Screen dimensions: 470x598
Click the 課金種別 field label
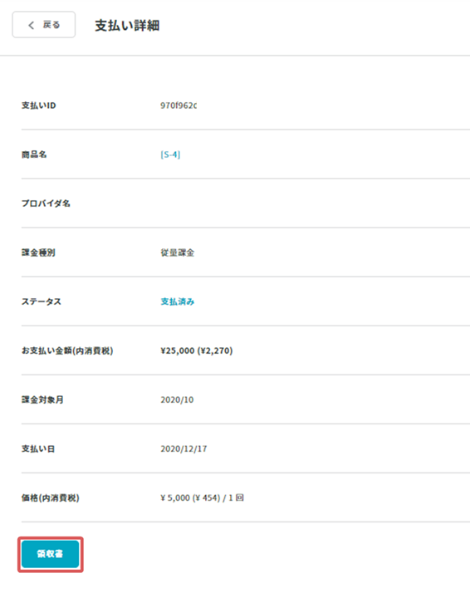pos(38,252)
